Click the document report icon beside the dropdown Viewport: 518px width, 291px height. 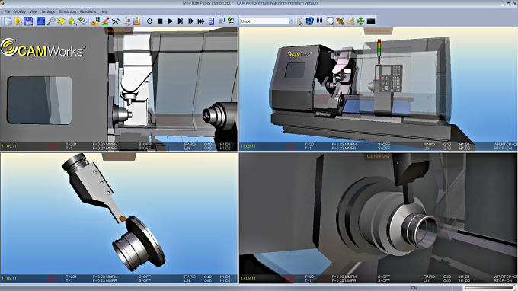pos(299,21)
